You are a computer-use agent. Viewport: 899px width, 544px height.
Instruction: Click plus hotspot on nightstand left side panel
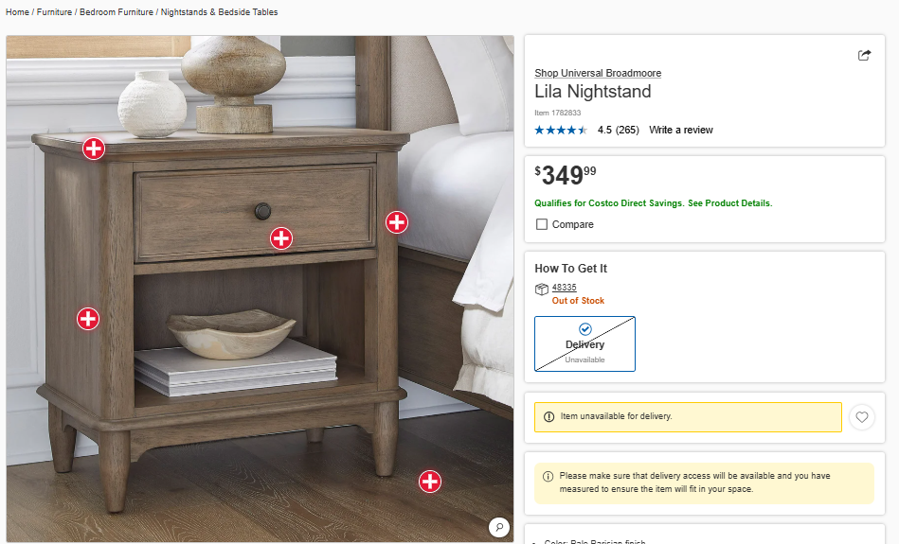pyautogui.click(x=88, y=319)
